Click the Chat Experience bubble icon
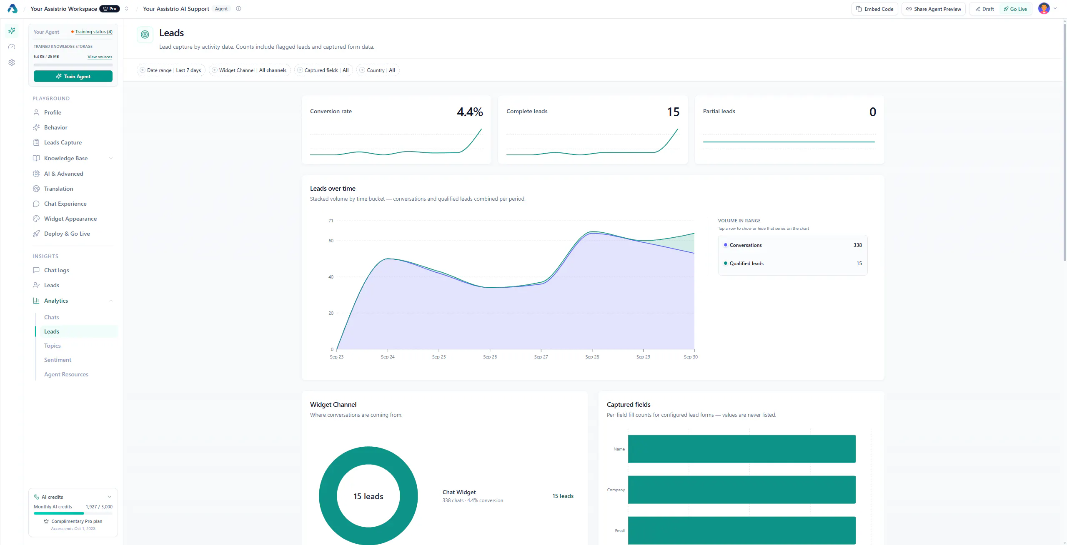Viewport: 1067px width, 545px height. pyautogui.click(x=36, y=204)
